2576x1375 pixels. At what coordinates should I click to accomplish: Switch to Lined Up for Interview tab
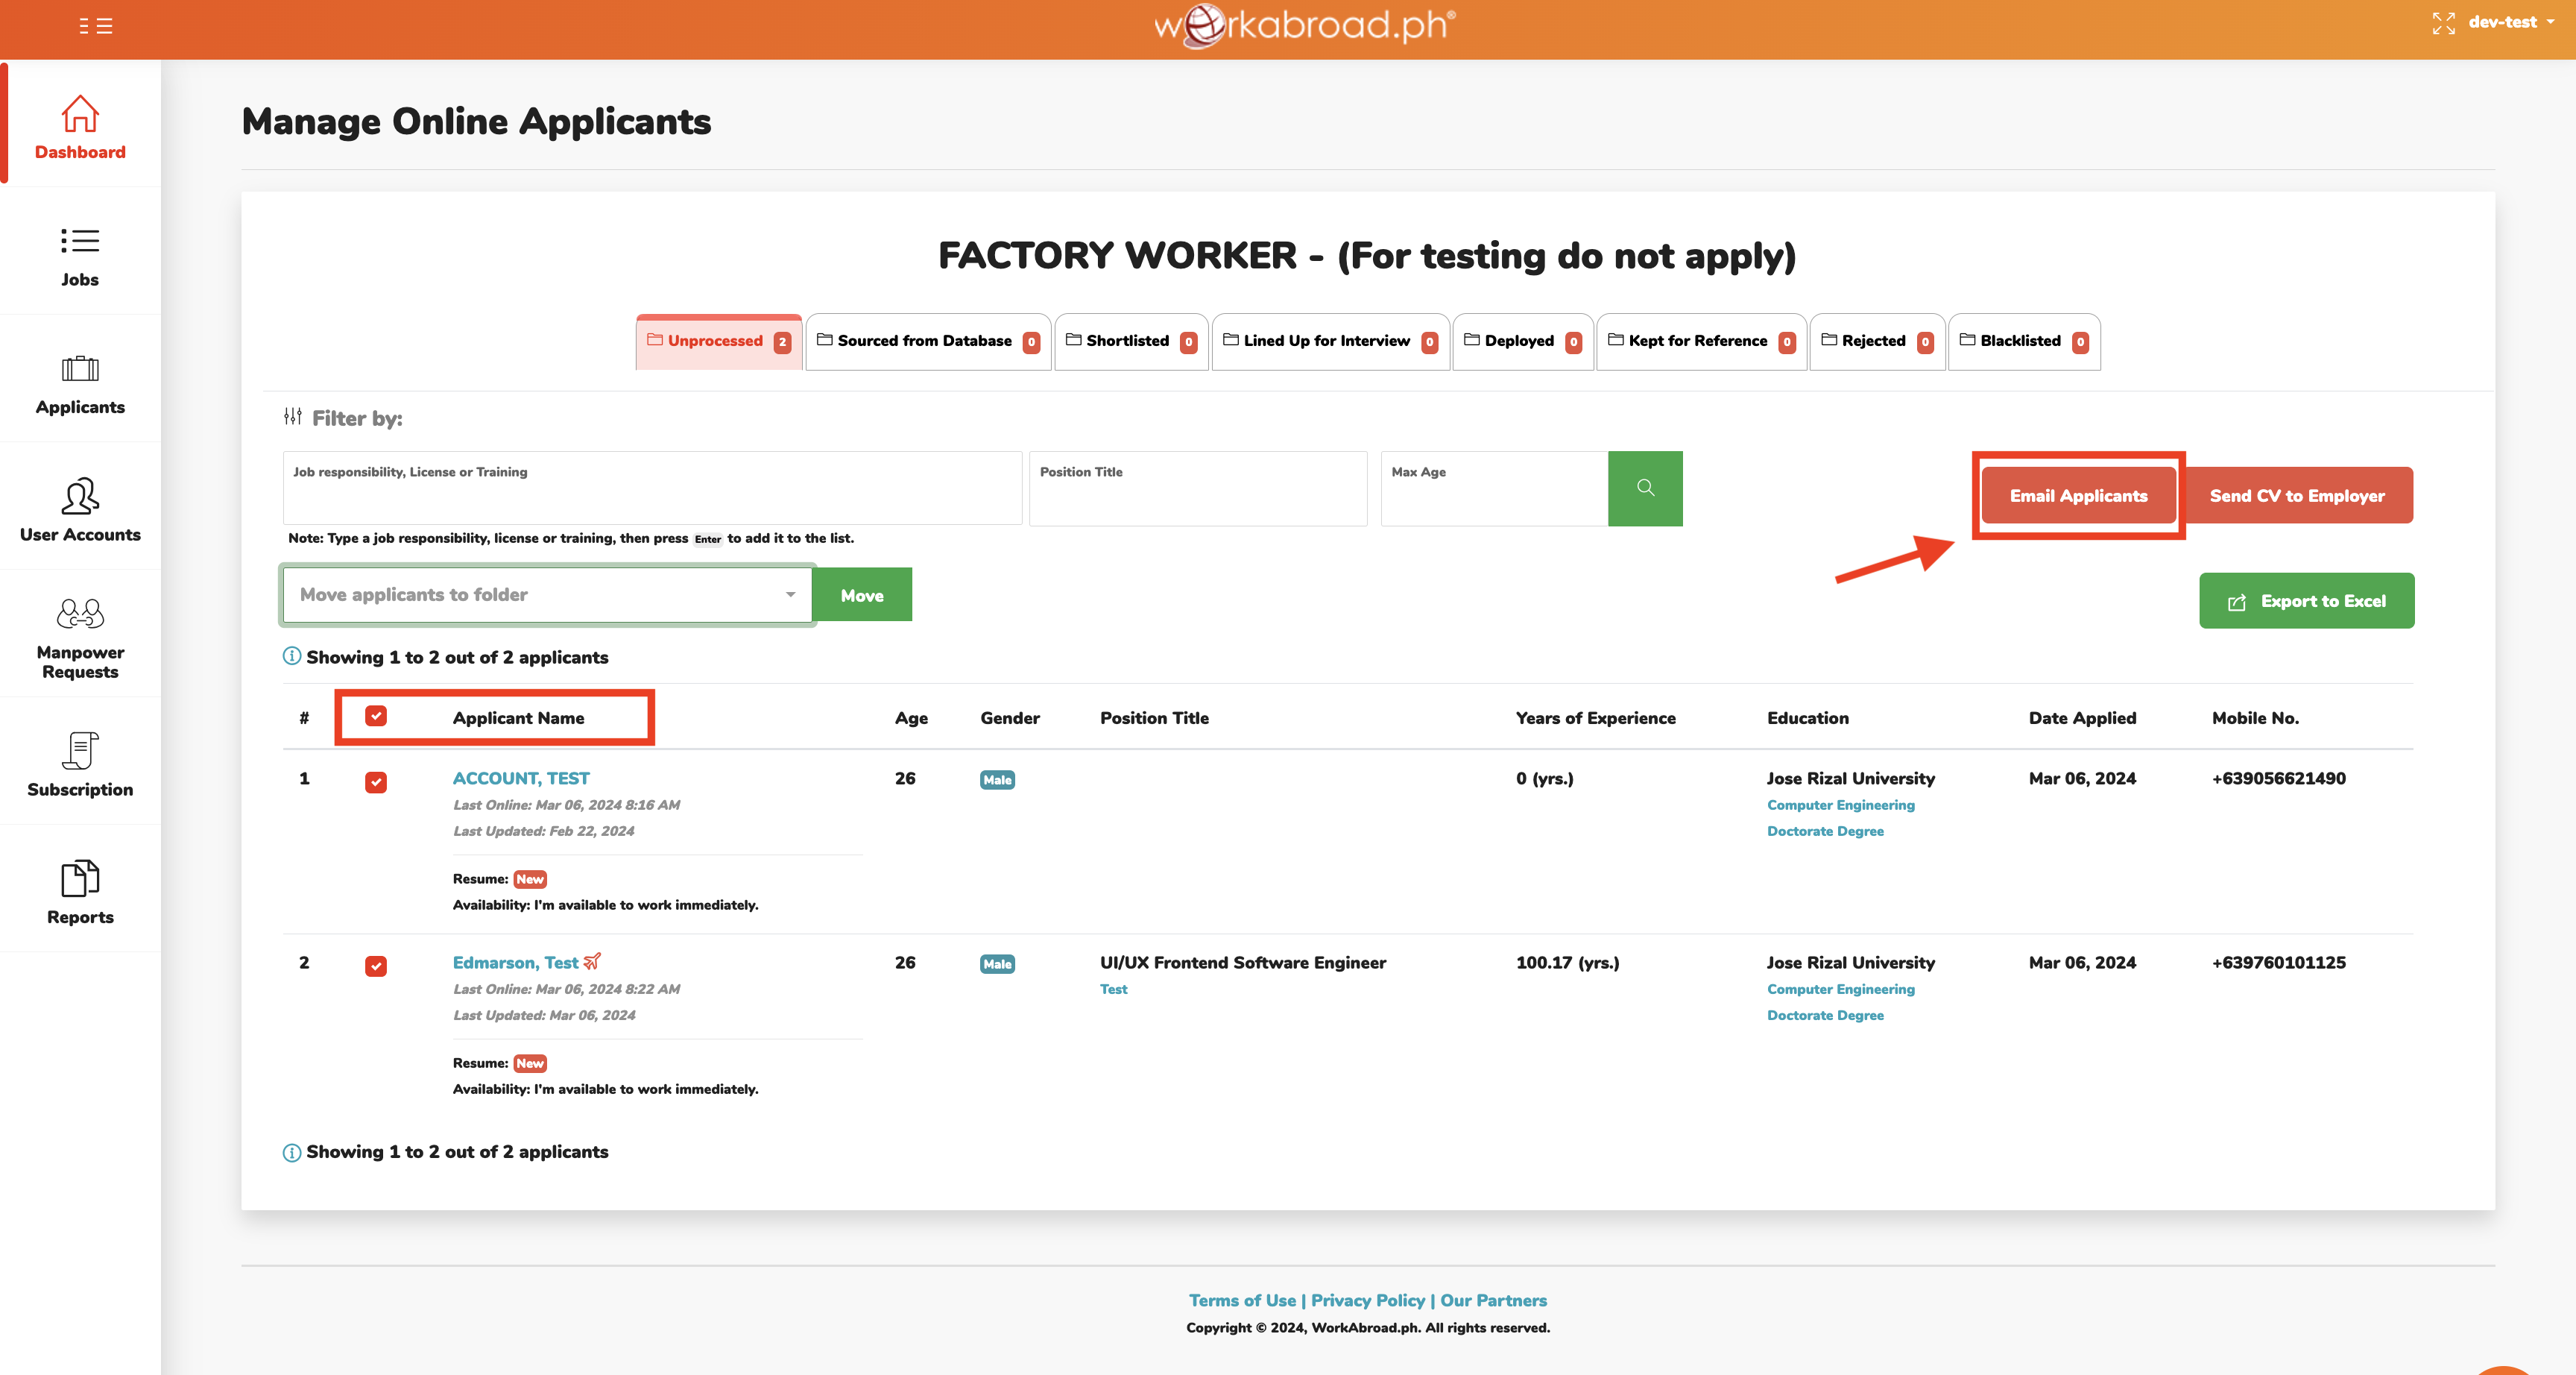coord(1329,342)
